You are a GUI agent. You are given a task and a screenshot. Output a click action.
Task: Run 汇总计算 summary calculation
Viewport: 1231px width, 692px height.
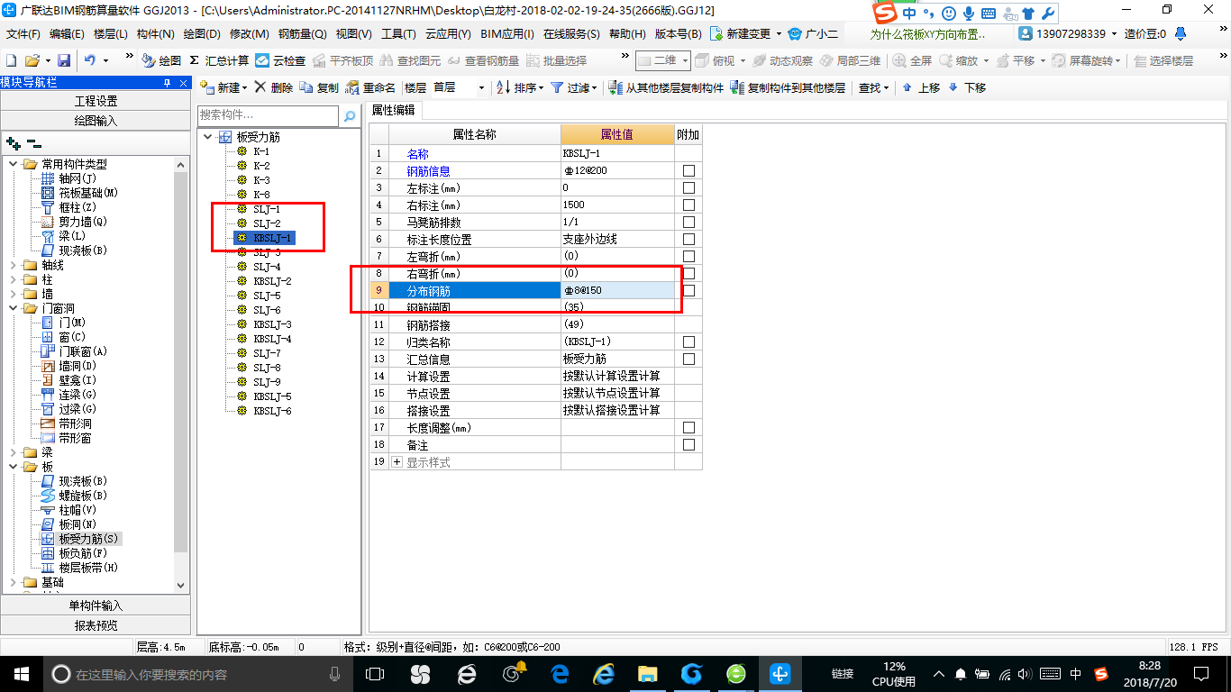pyautogui.click(x=219, y=60)
